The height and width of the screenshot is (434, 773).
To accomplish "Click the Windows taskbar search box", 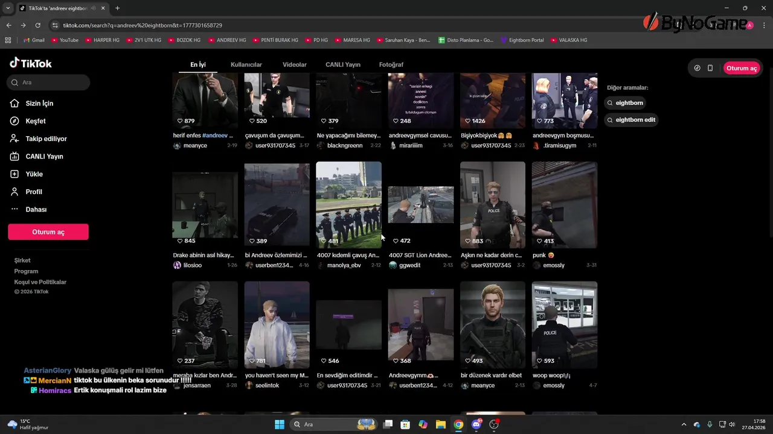I will click(x=334, y=424).
